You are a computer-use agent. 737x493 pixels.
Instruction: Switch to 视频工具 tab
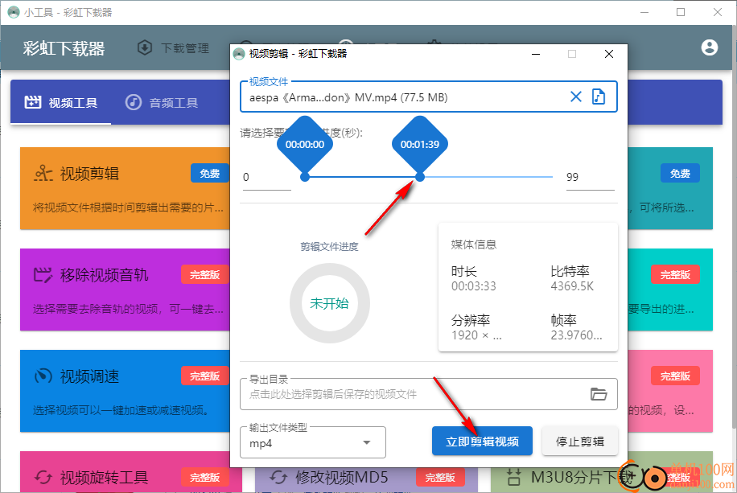tap(61, 102)
